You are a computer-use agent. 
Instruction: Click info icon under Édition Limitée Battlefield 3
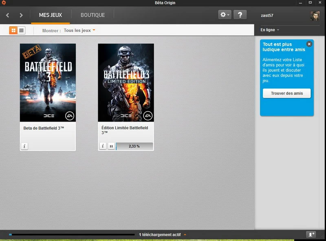pos(103,146)
